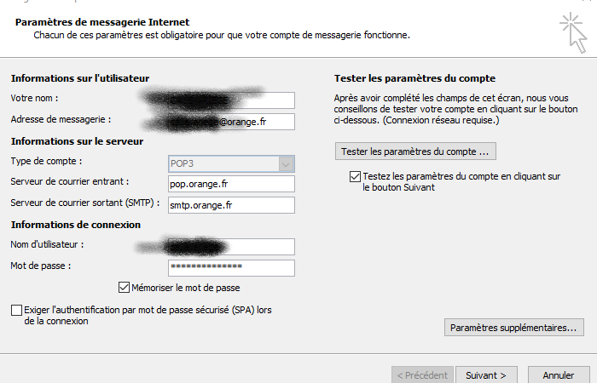The height and width of the screenshot is (383, 597).
Task: Click the Informations de connexion heading
Action: [75, 225]
